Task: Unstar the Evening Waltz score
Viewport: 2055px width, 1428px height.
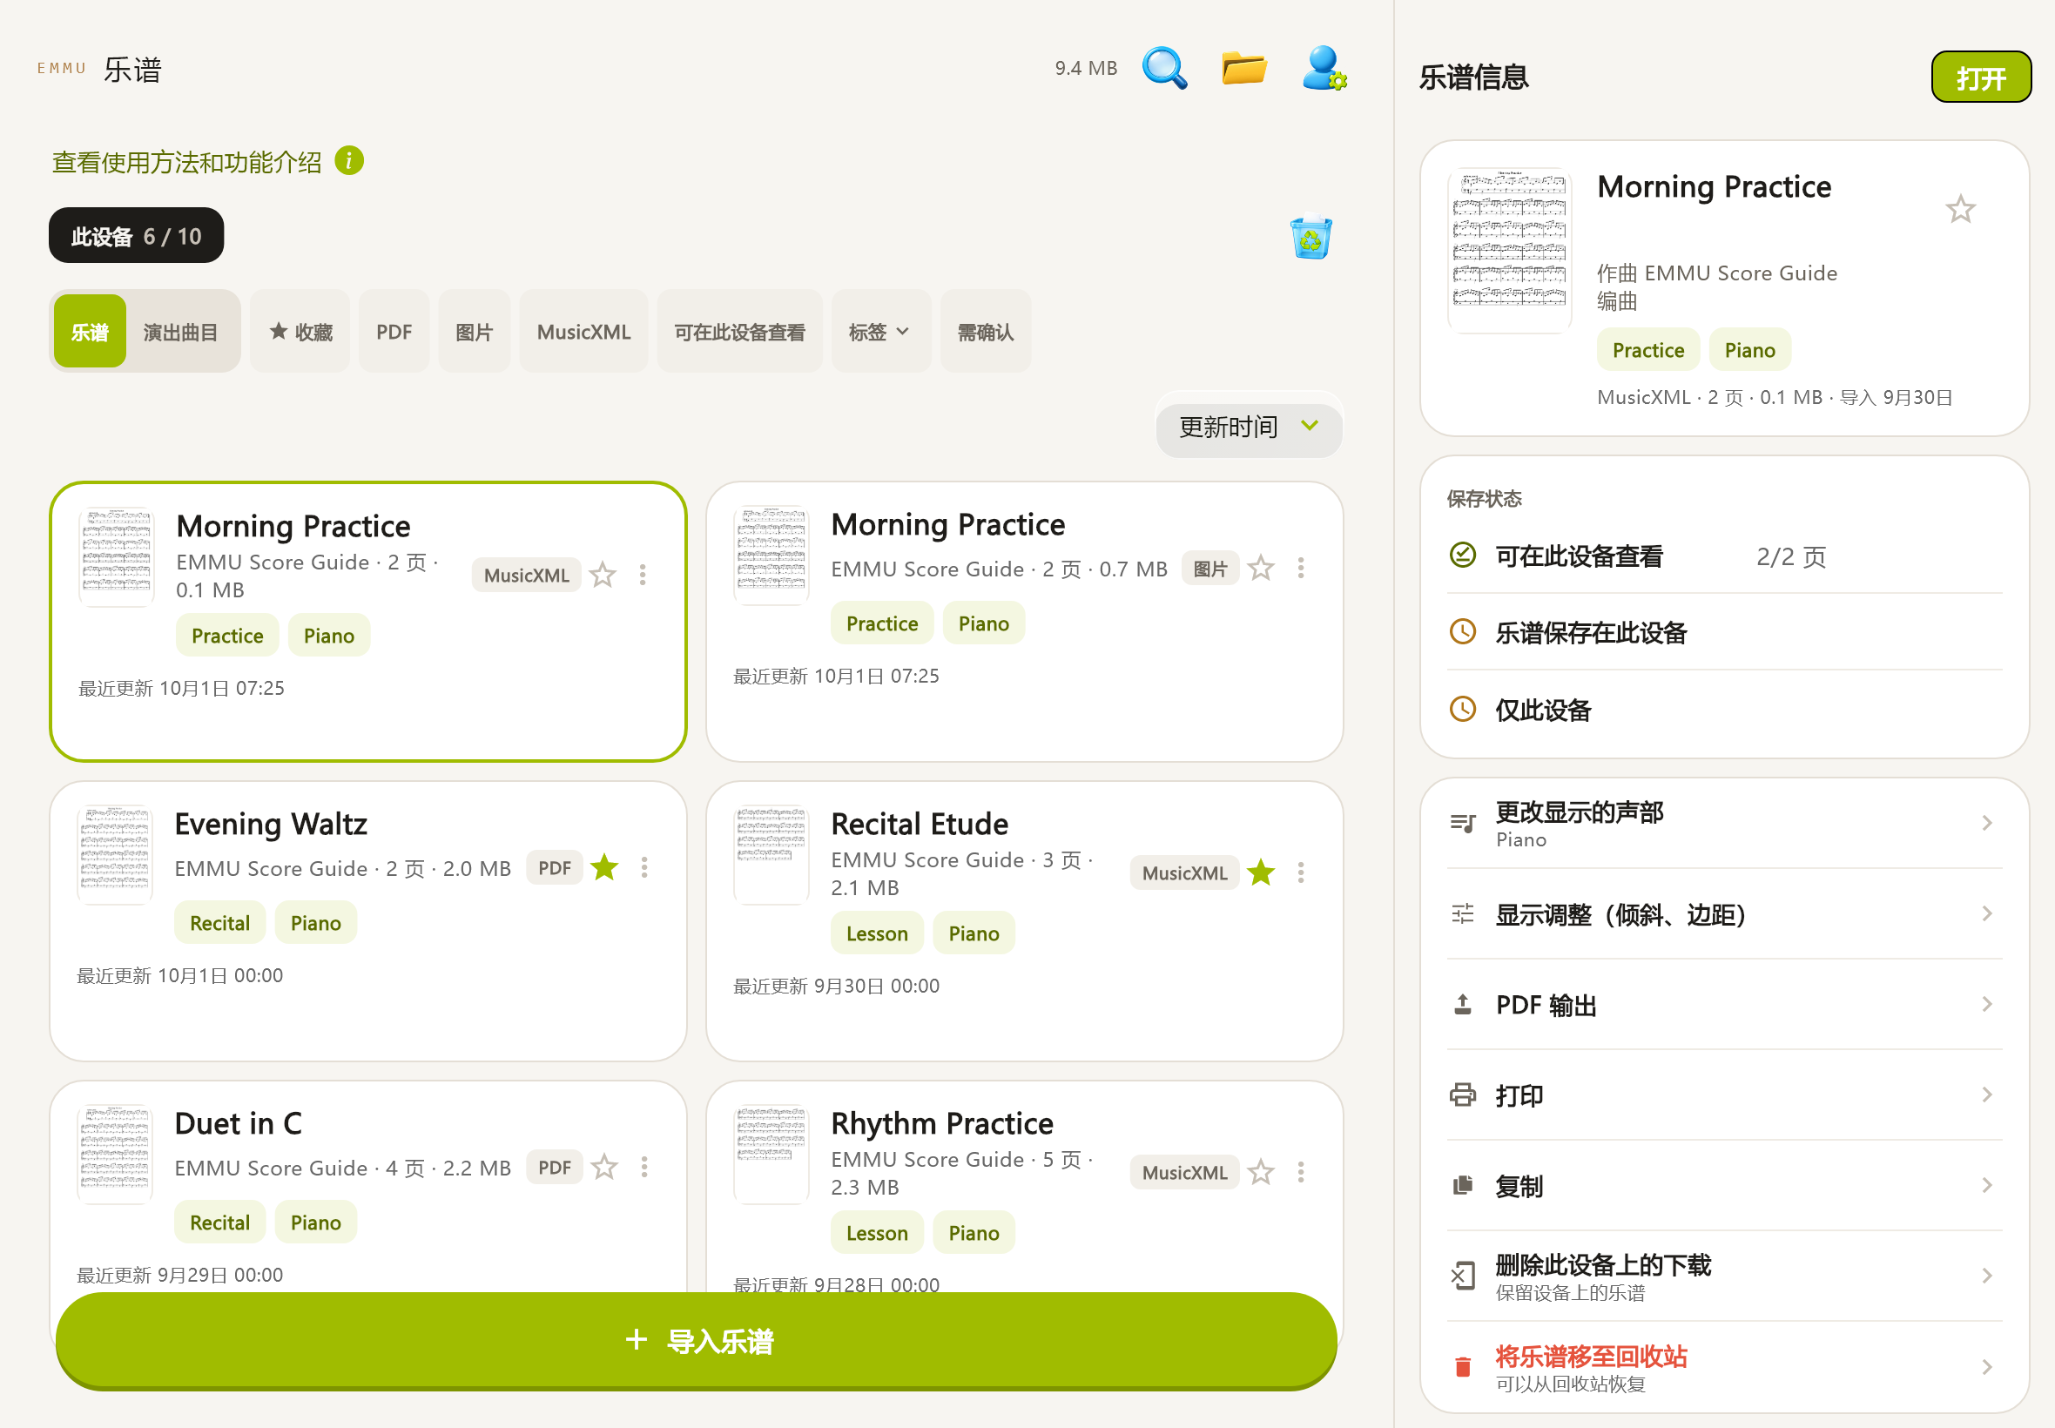Action: point(605,867)
